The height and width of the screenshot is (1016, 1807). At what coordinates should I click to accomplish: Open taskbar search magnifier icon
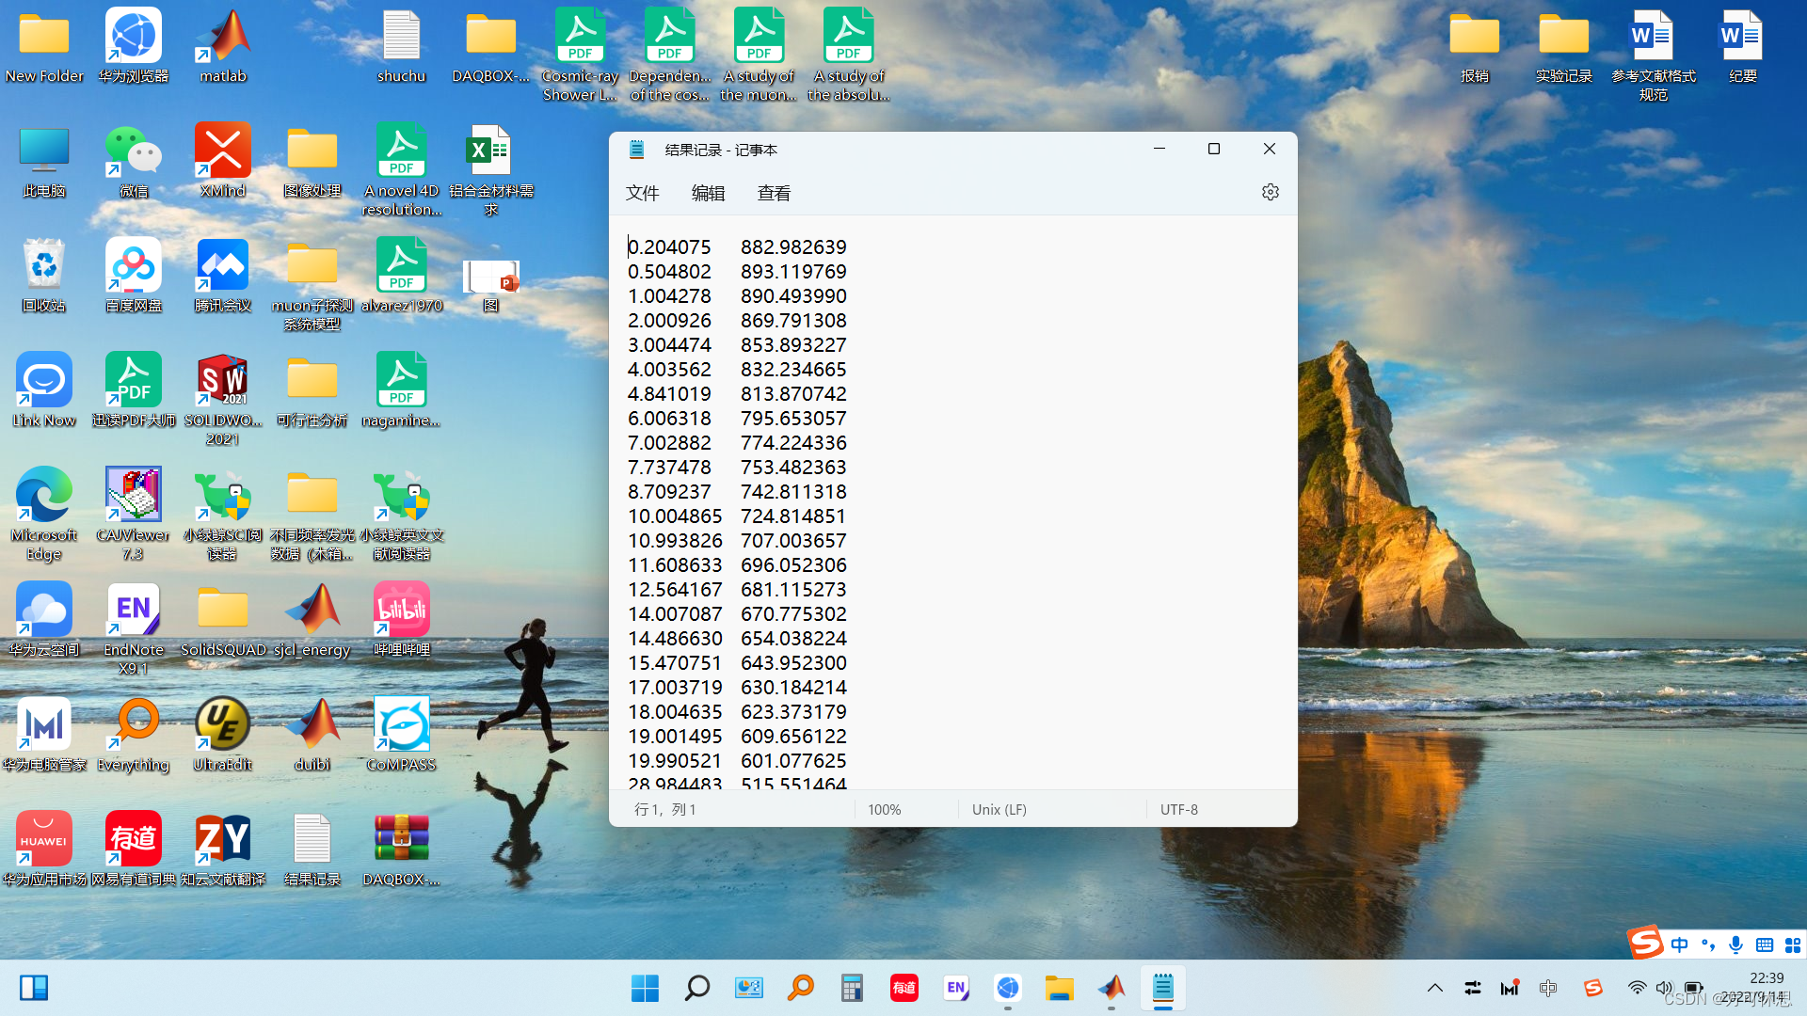(696, 988)
